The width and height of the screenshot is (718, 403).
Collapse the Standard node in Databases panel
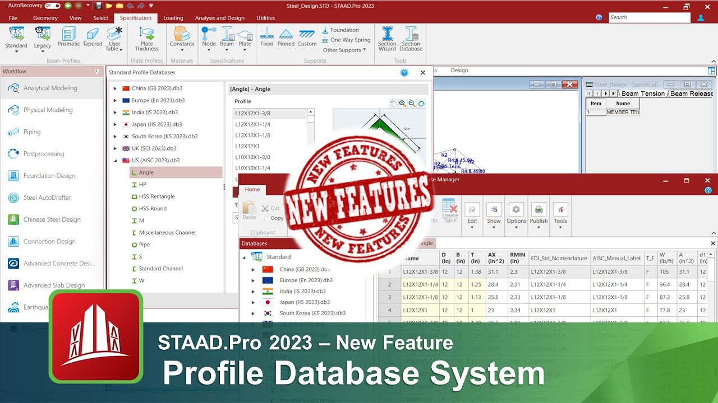(x=244, y=257)
